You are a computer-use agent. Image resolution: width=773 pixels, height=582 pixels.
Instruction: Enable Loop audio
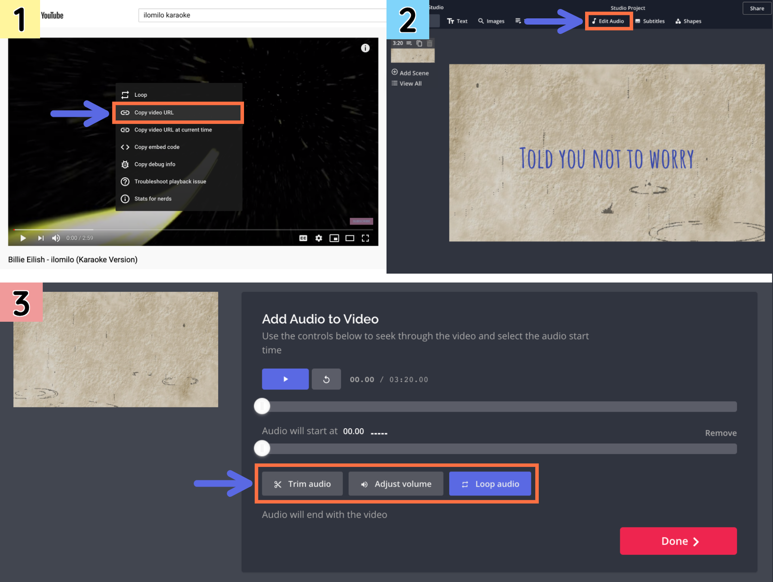pos(490,484)
